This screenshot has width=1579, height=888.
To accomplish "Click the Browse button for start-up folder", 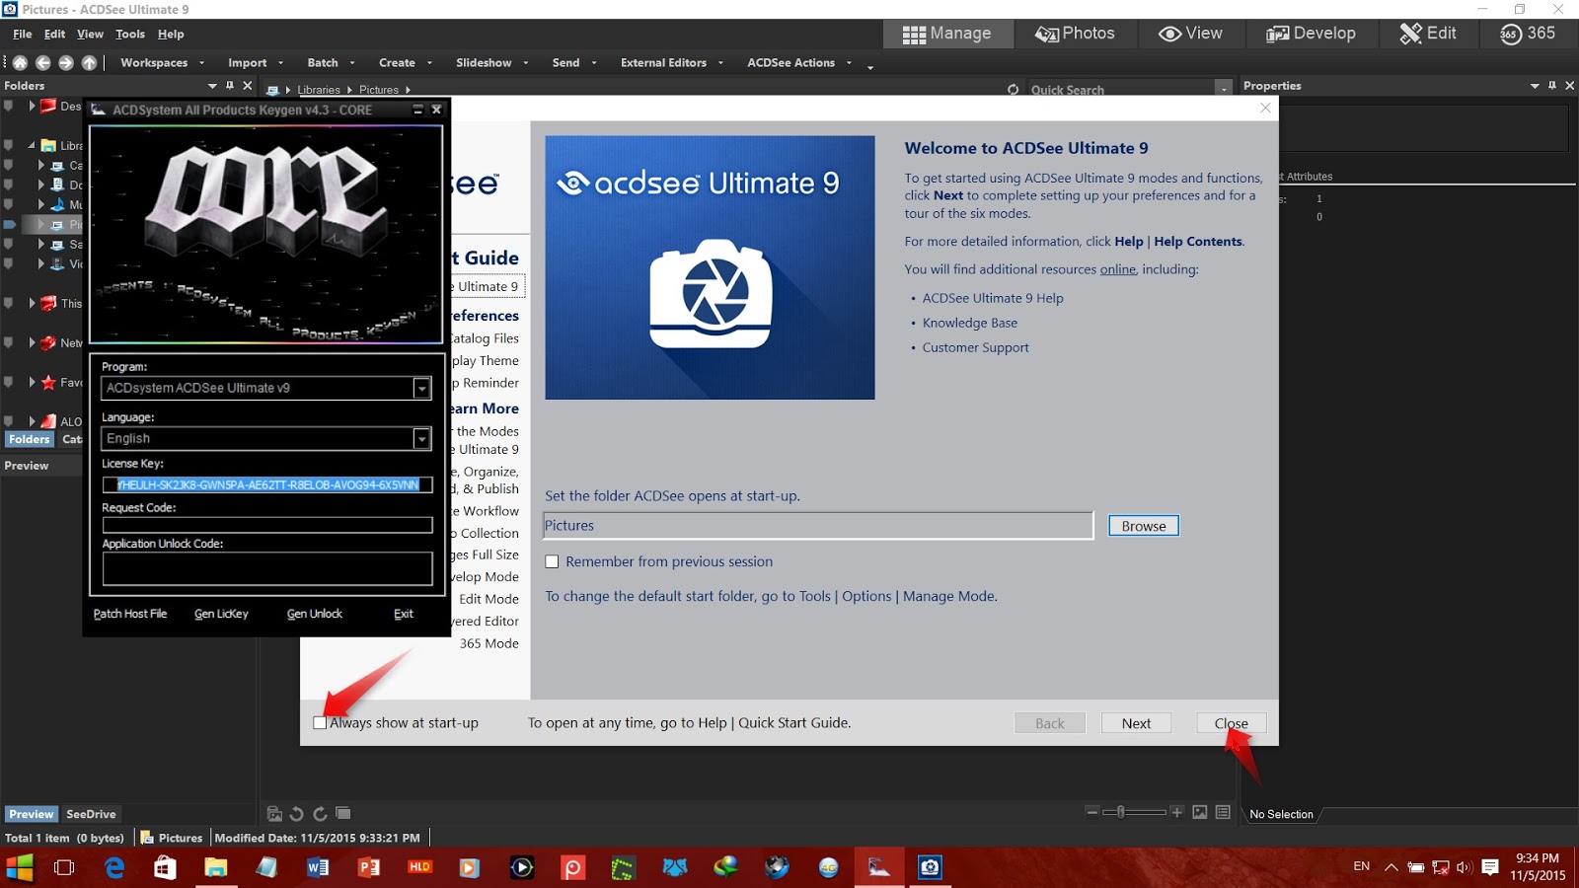I will [1144, 526].
